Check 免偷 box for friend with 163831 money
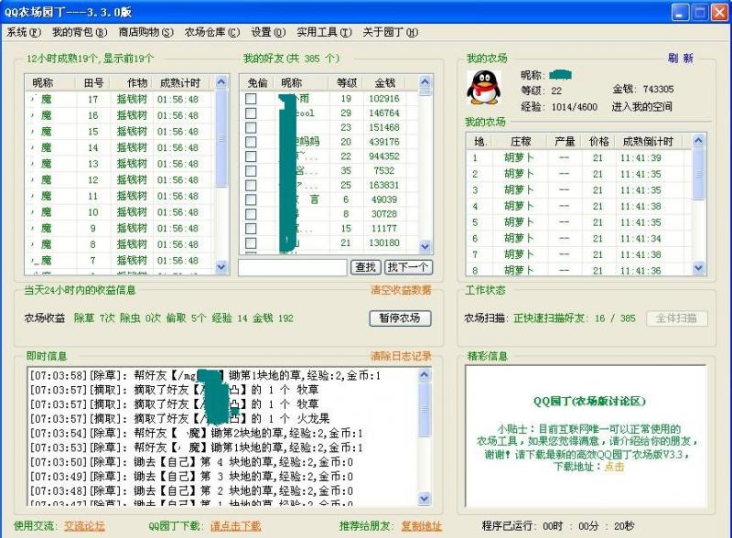This screenshot has width=732, height=538. pyautogui.click(x=251, y=186)
